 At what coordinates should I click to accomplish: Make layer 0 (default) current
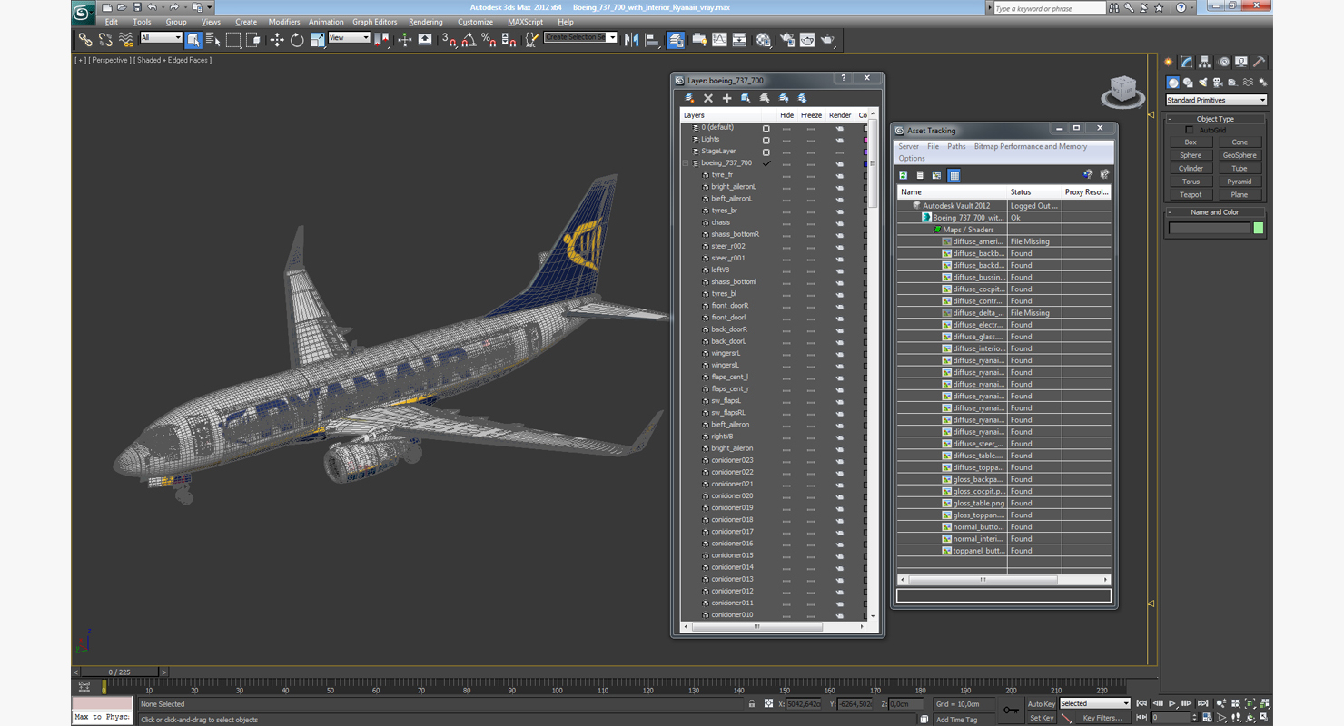pyautogui.click(x=766, y=128)
